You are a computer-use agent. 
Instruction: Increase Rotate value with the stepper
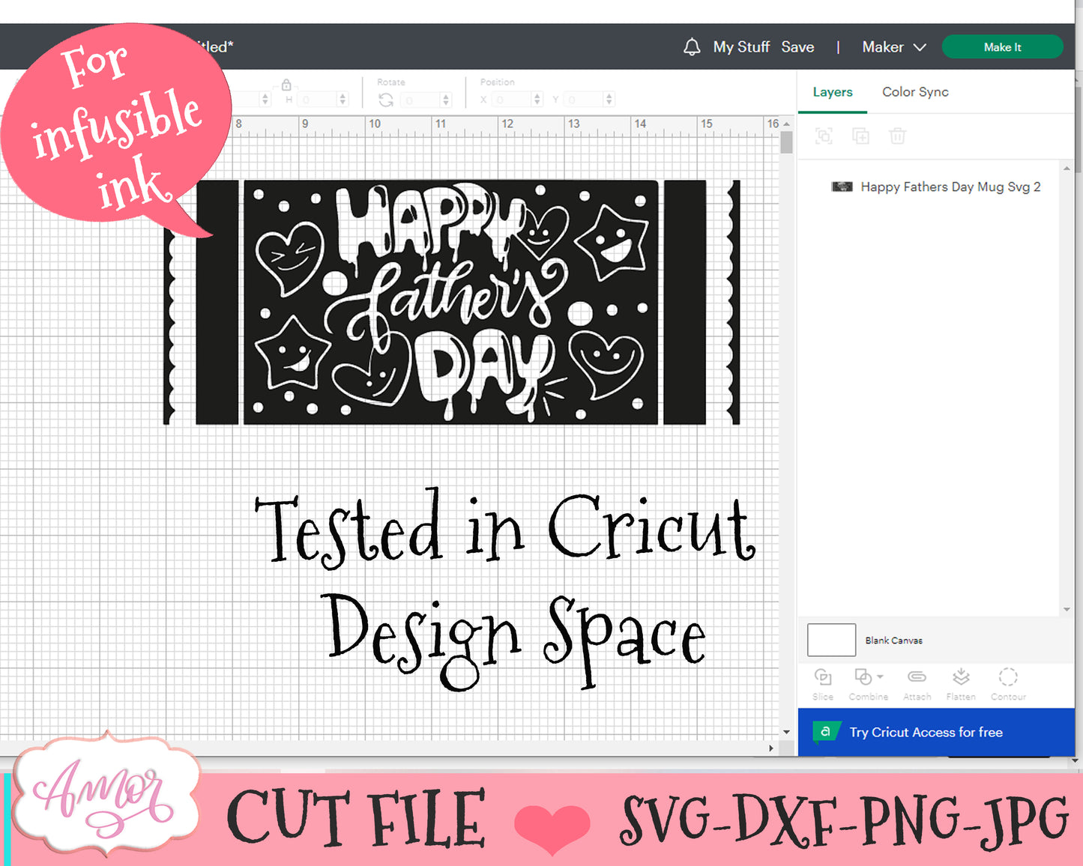447,95
